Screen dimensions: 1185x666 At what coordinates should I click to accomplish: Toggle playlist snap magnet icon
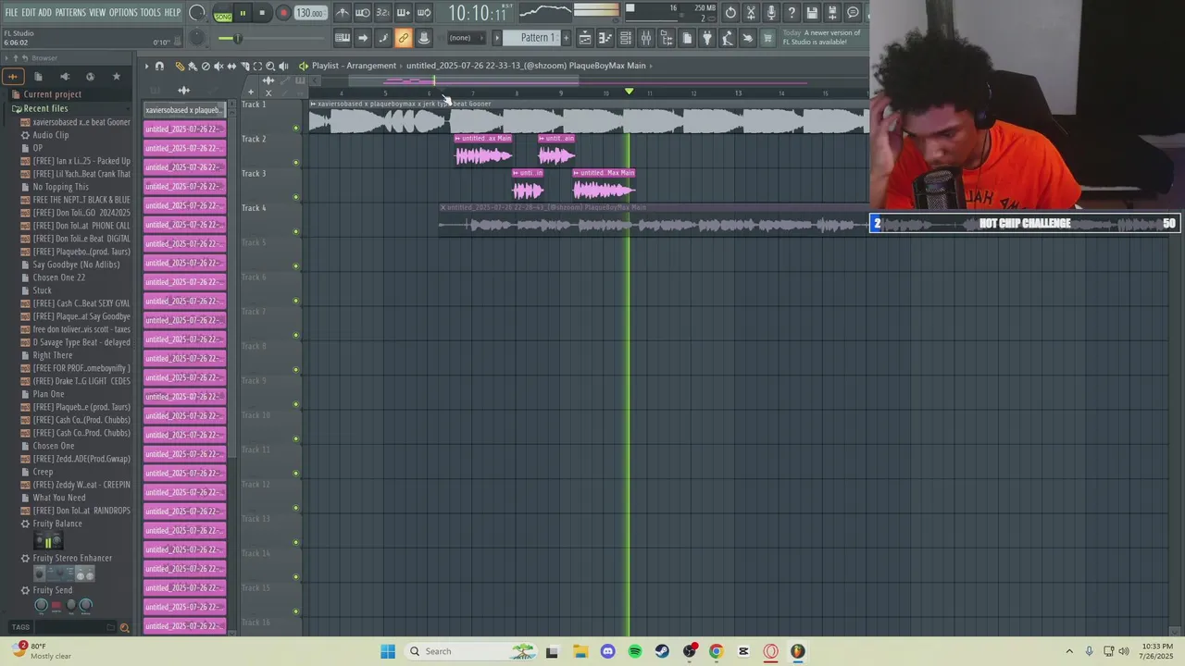tap(160, 66)
